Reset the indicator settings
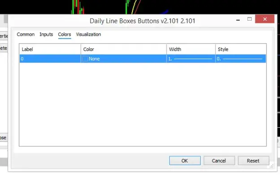 pyautogui.click(x=254, y=161)
